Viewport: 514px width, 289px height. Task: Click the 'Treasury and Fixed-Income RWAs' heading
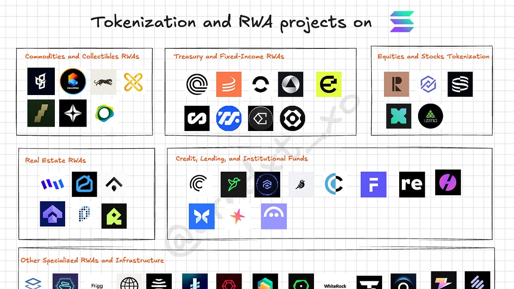tap(229, 56)
